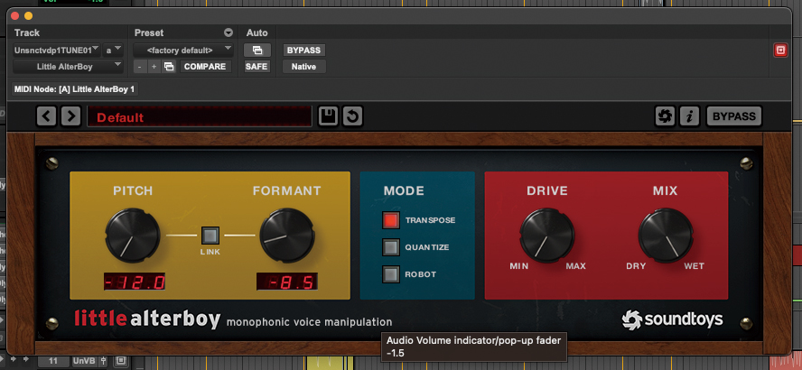The width and height of the screenshot is (802, 370).
Task: Click the preset copy settings icon
Action: (169, 67)
